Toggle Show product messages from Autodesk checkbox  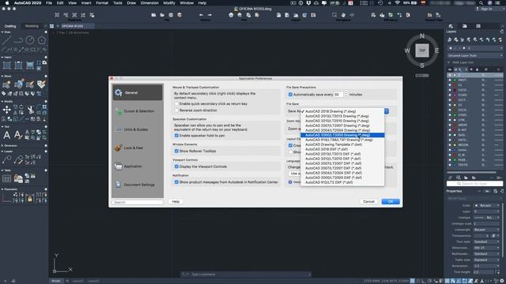(176, 182)
